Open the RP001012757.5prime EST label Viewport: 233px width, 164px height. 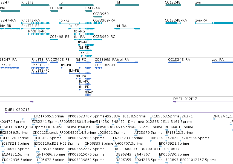coord(198,160)
